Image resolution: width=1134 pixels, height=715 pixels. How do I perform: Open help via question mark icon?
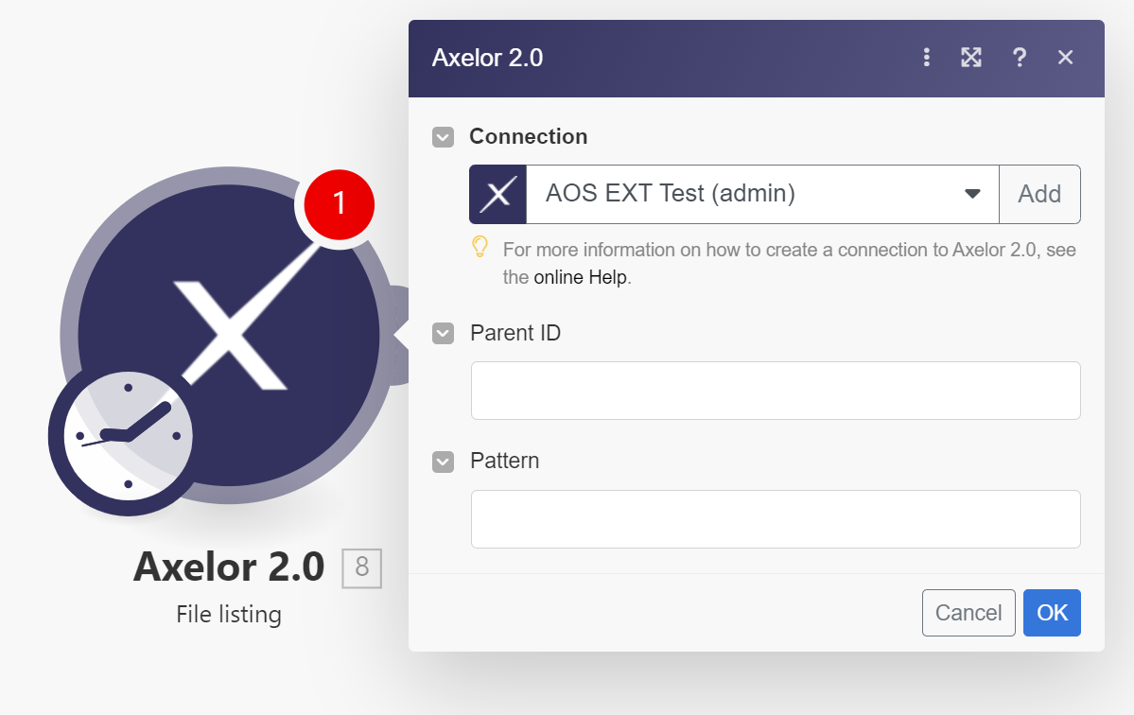click(x=1020, y=58)
